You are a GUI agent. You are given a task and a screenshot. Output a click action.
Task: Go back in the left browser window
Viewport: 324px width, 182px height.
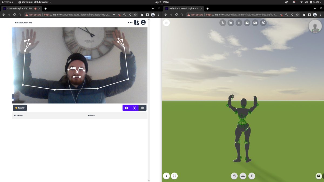(4, 15)
